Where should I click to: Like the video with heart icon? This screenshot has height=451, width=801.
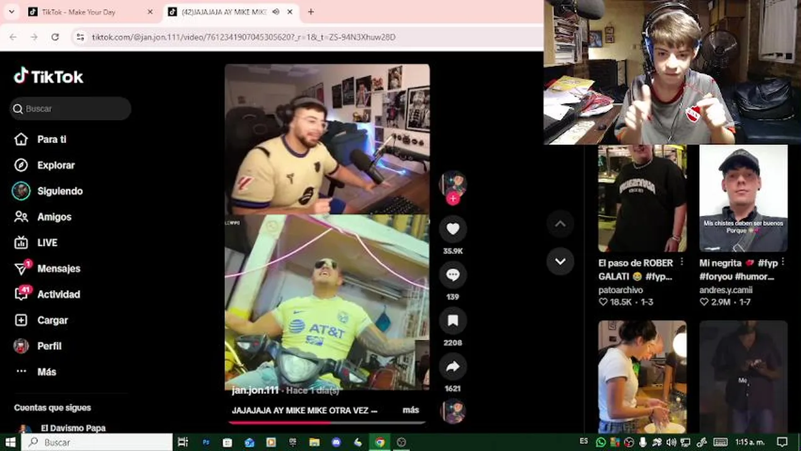point(453,230)
